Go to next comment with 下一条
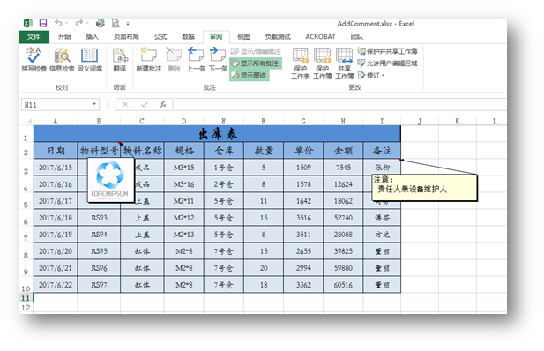Viewport: 544px width, 351px height. point(218,59)
